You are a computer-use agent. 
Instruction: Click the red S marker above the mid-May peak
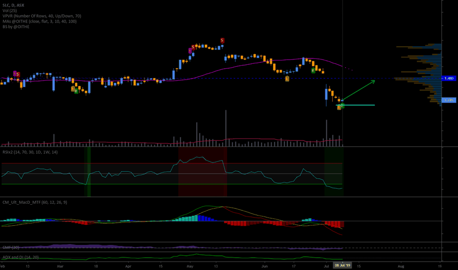click(222, 41)
